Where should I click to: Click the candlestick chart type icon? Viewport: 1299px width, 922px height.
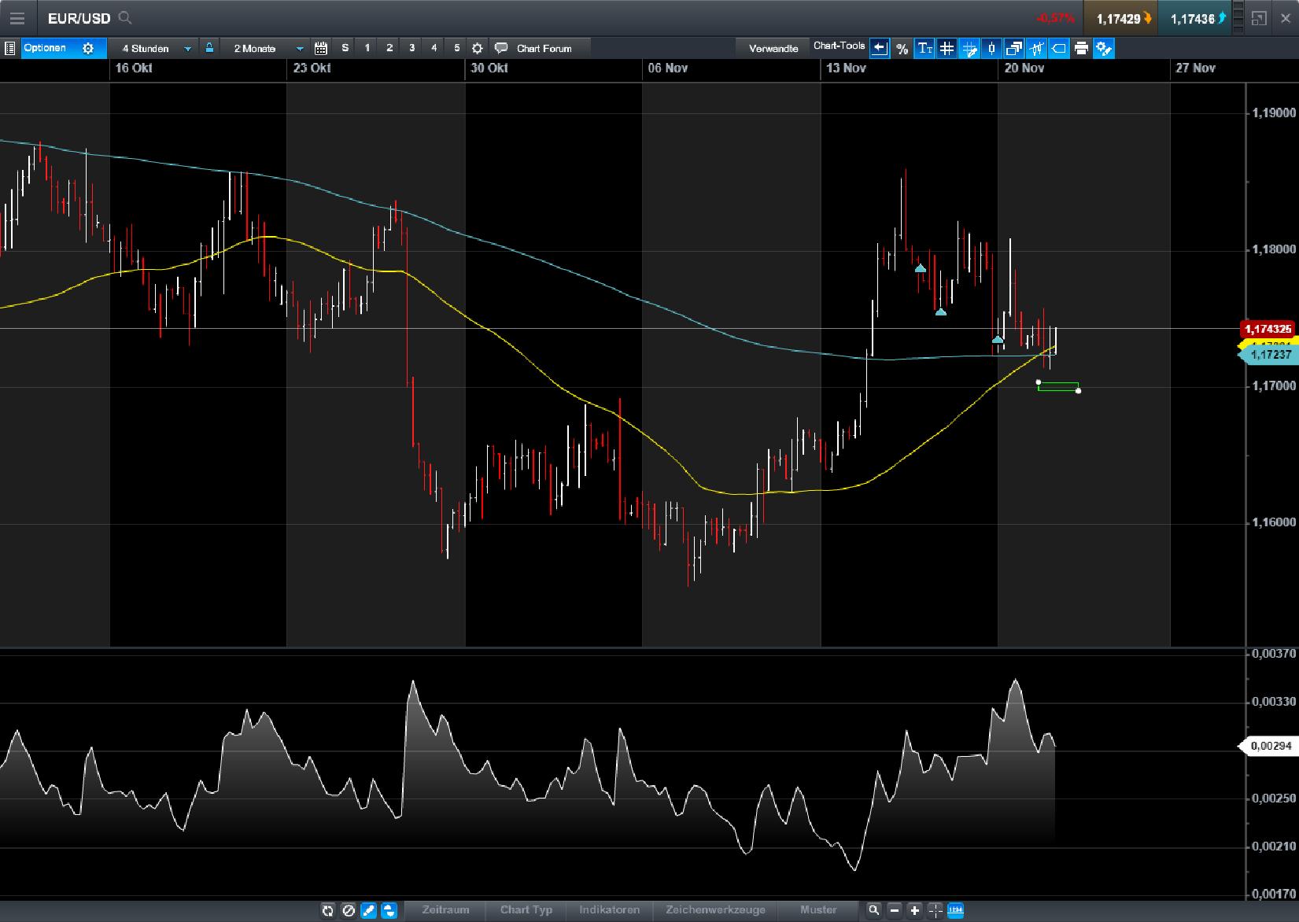point(991,49)
